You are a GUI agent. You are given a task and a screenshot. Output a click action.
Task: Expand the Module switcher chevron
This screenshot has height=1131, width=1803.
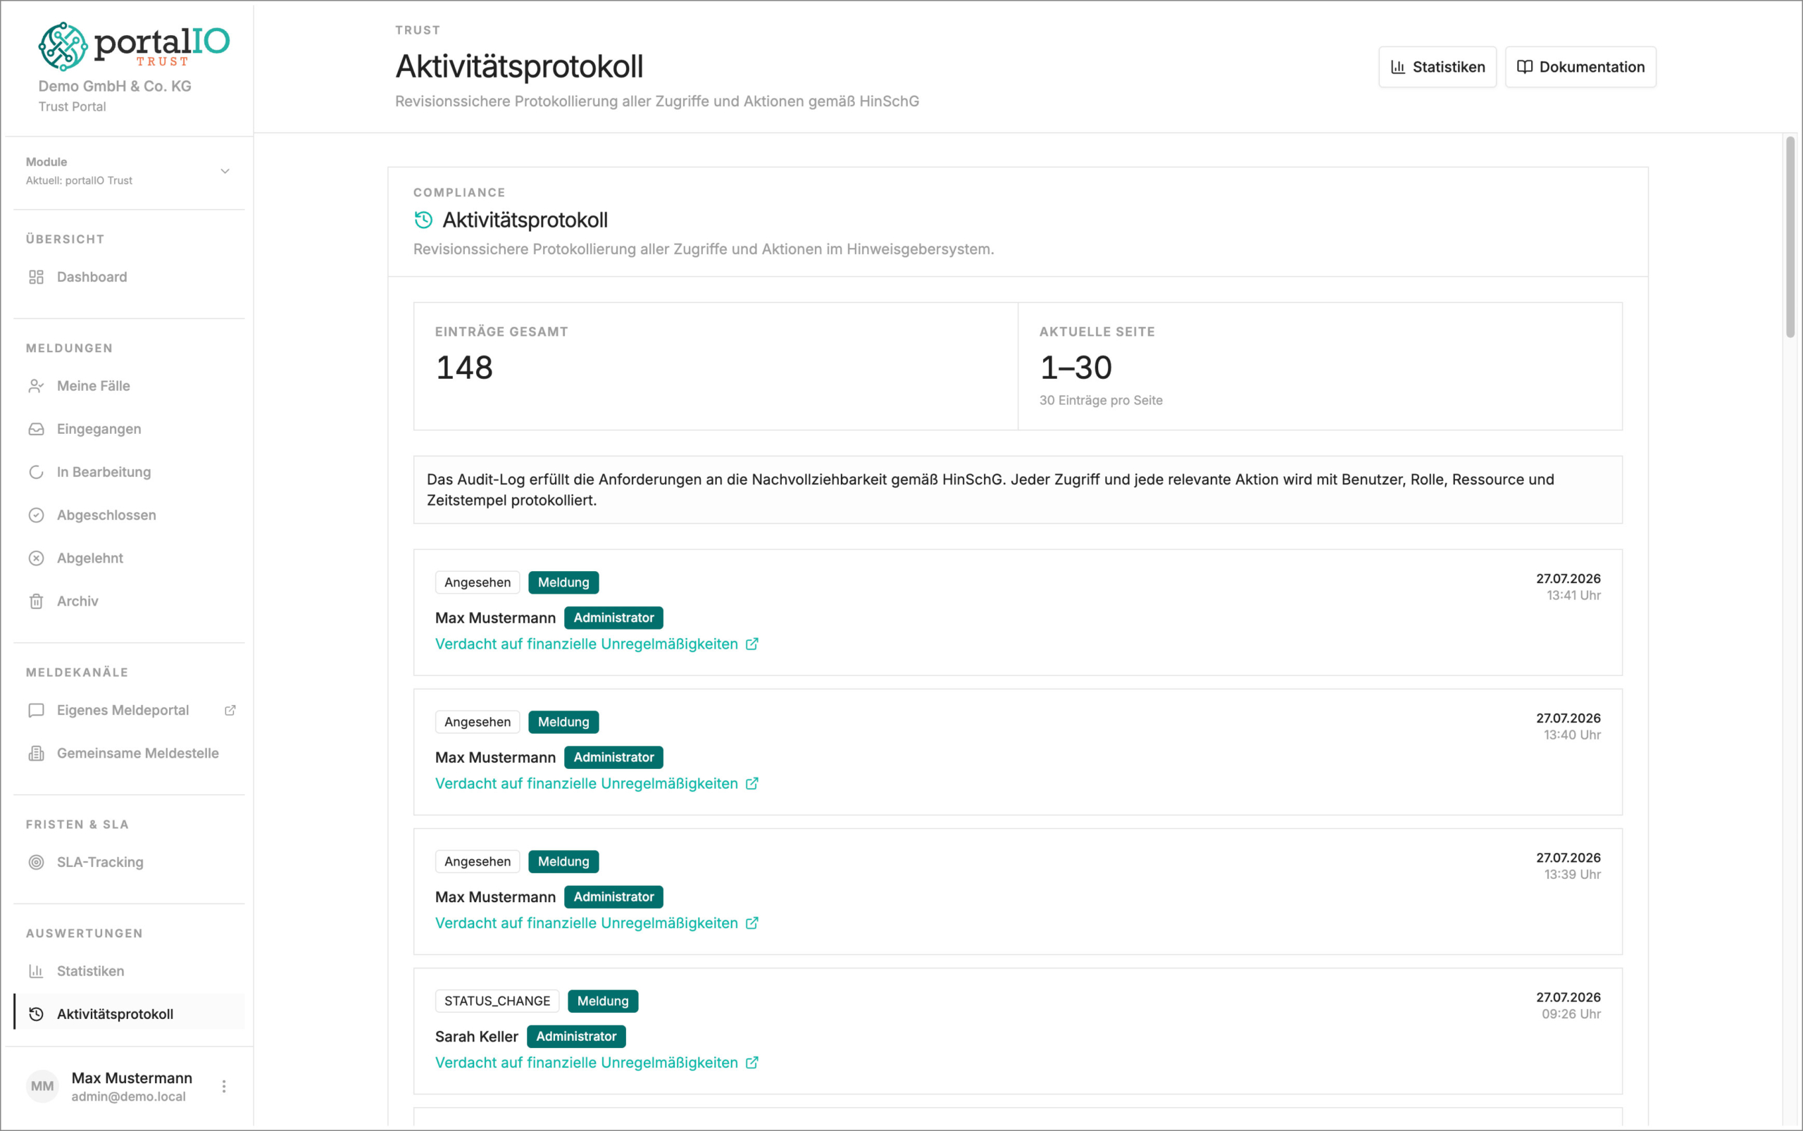coord(225,171)
